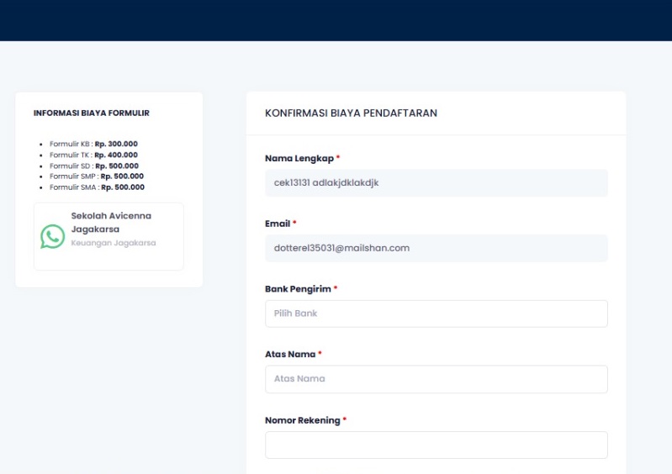Click the Nomor Rekening label
Screen dimensions: 672x474
[302, 420]
